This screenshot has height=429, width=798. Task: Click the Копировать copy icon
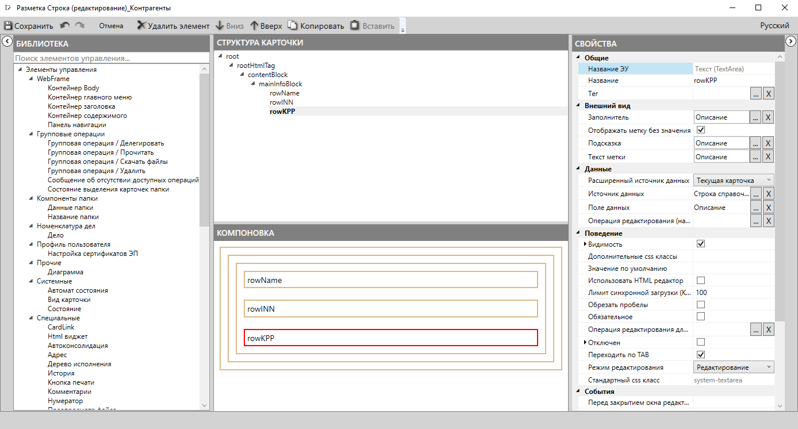293,26
